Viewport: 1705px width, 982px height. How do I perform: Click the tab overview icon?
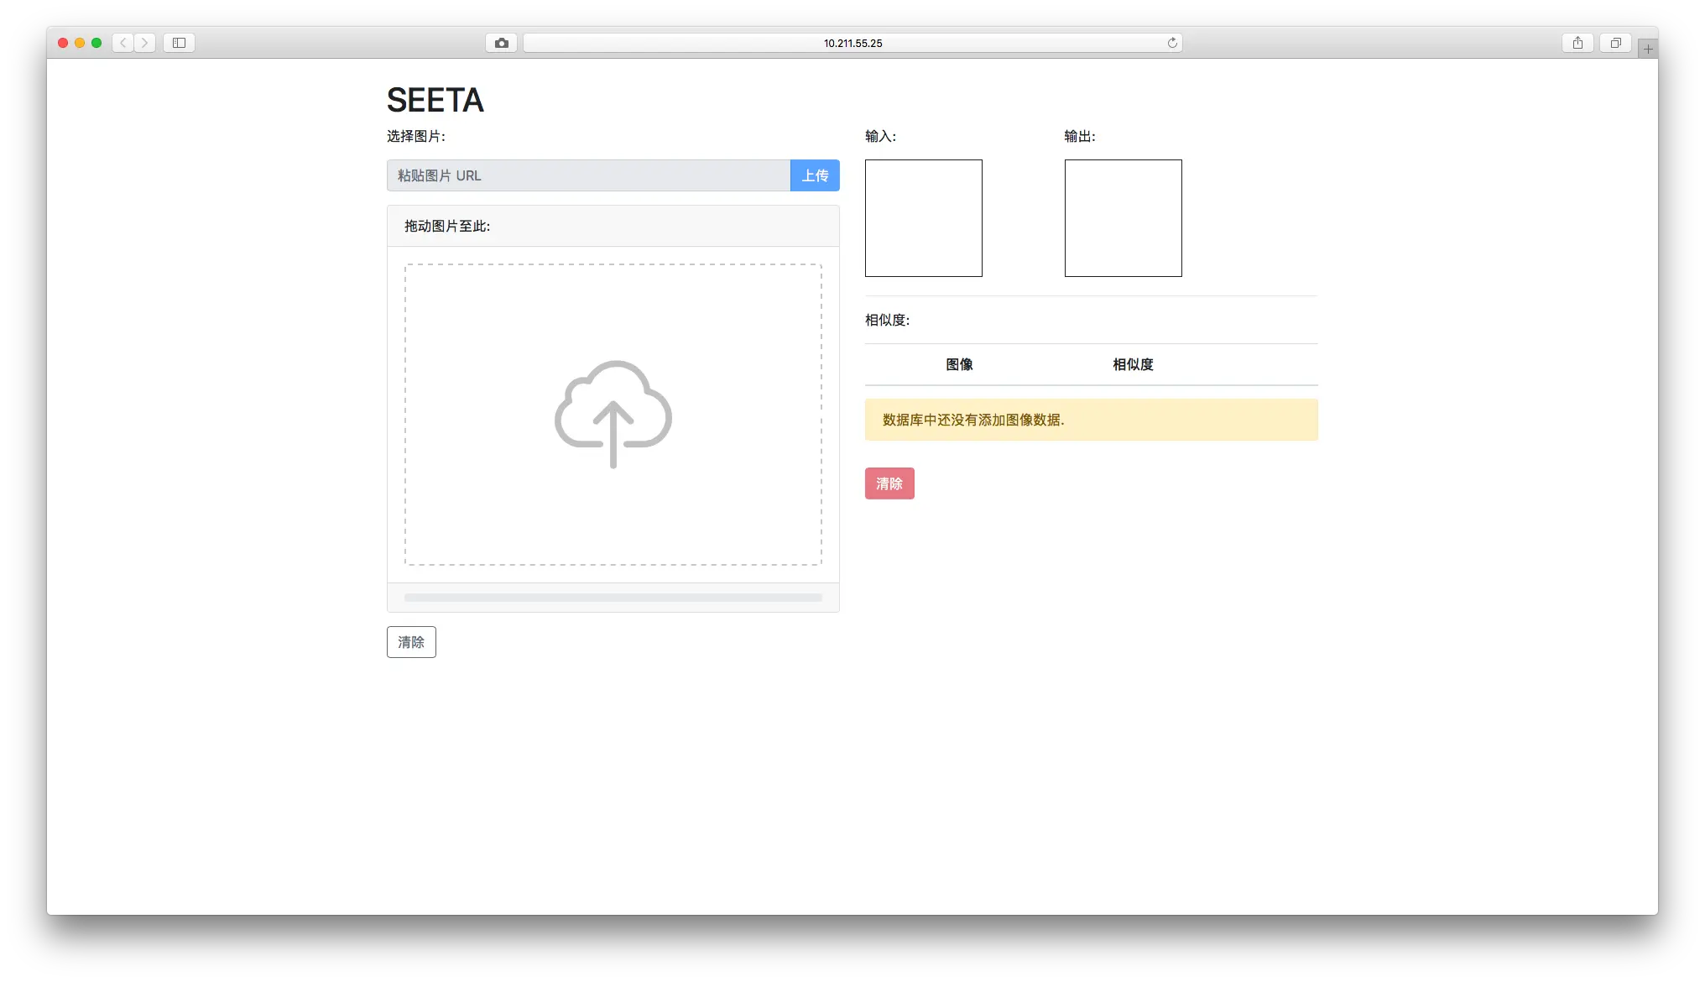(1614, 42)
